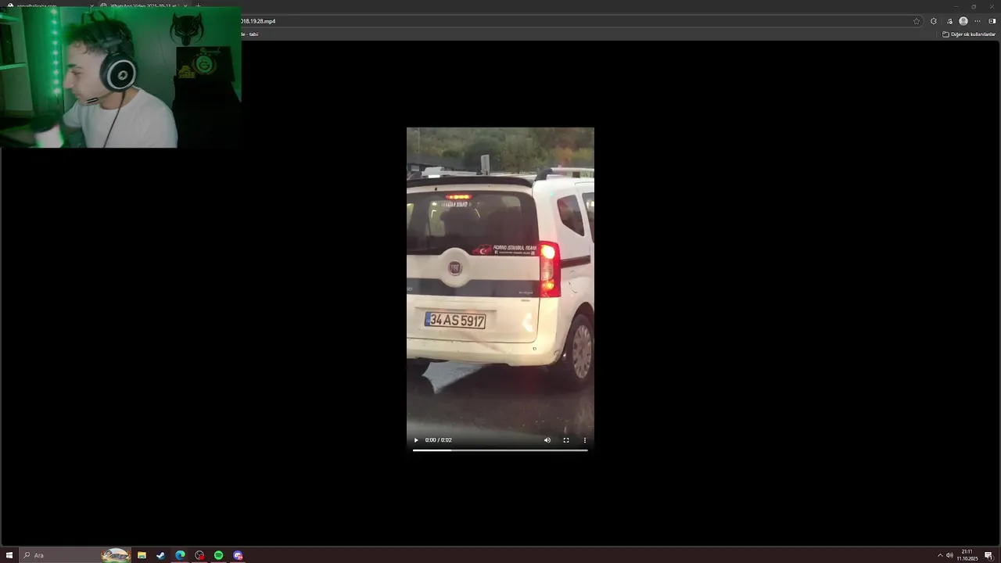This screenshot has height=563, width=1001.
Task: Bookmark this page with the star icon
Action: tap(917, 21)
